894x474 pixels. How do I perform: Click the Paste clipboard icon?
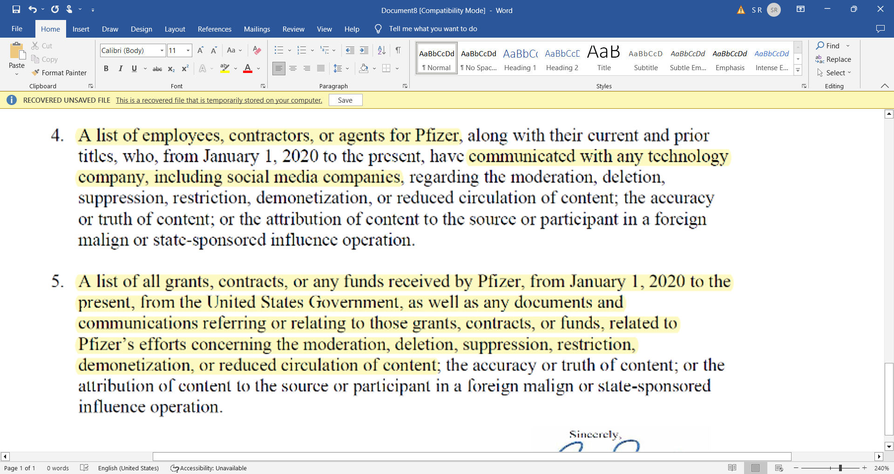17,51
